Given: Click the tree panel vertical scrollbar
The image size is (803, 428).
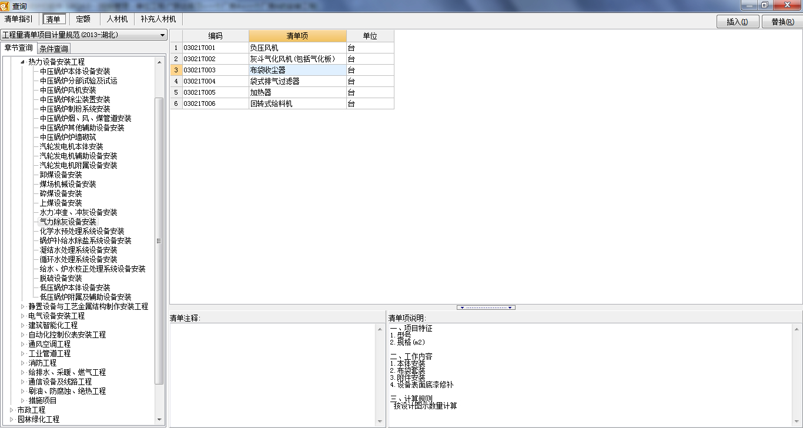Looking at the screenshot, I should tap(159, 241).
